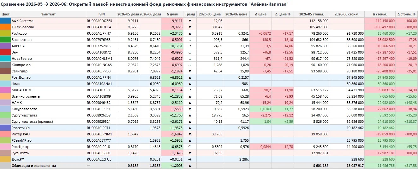
Task: Sort by the Эмитент column header
Action: tap(48, 14)
